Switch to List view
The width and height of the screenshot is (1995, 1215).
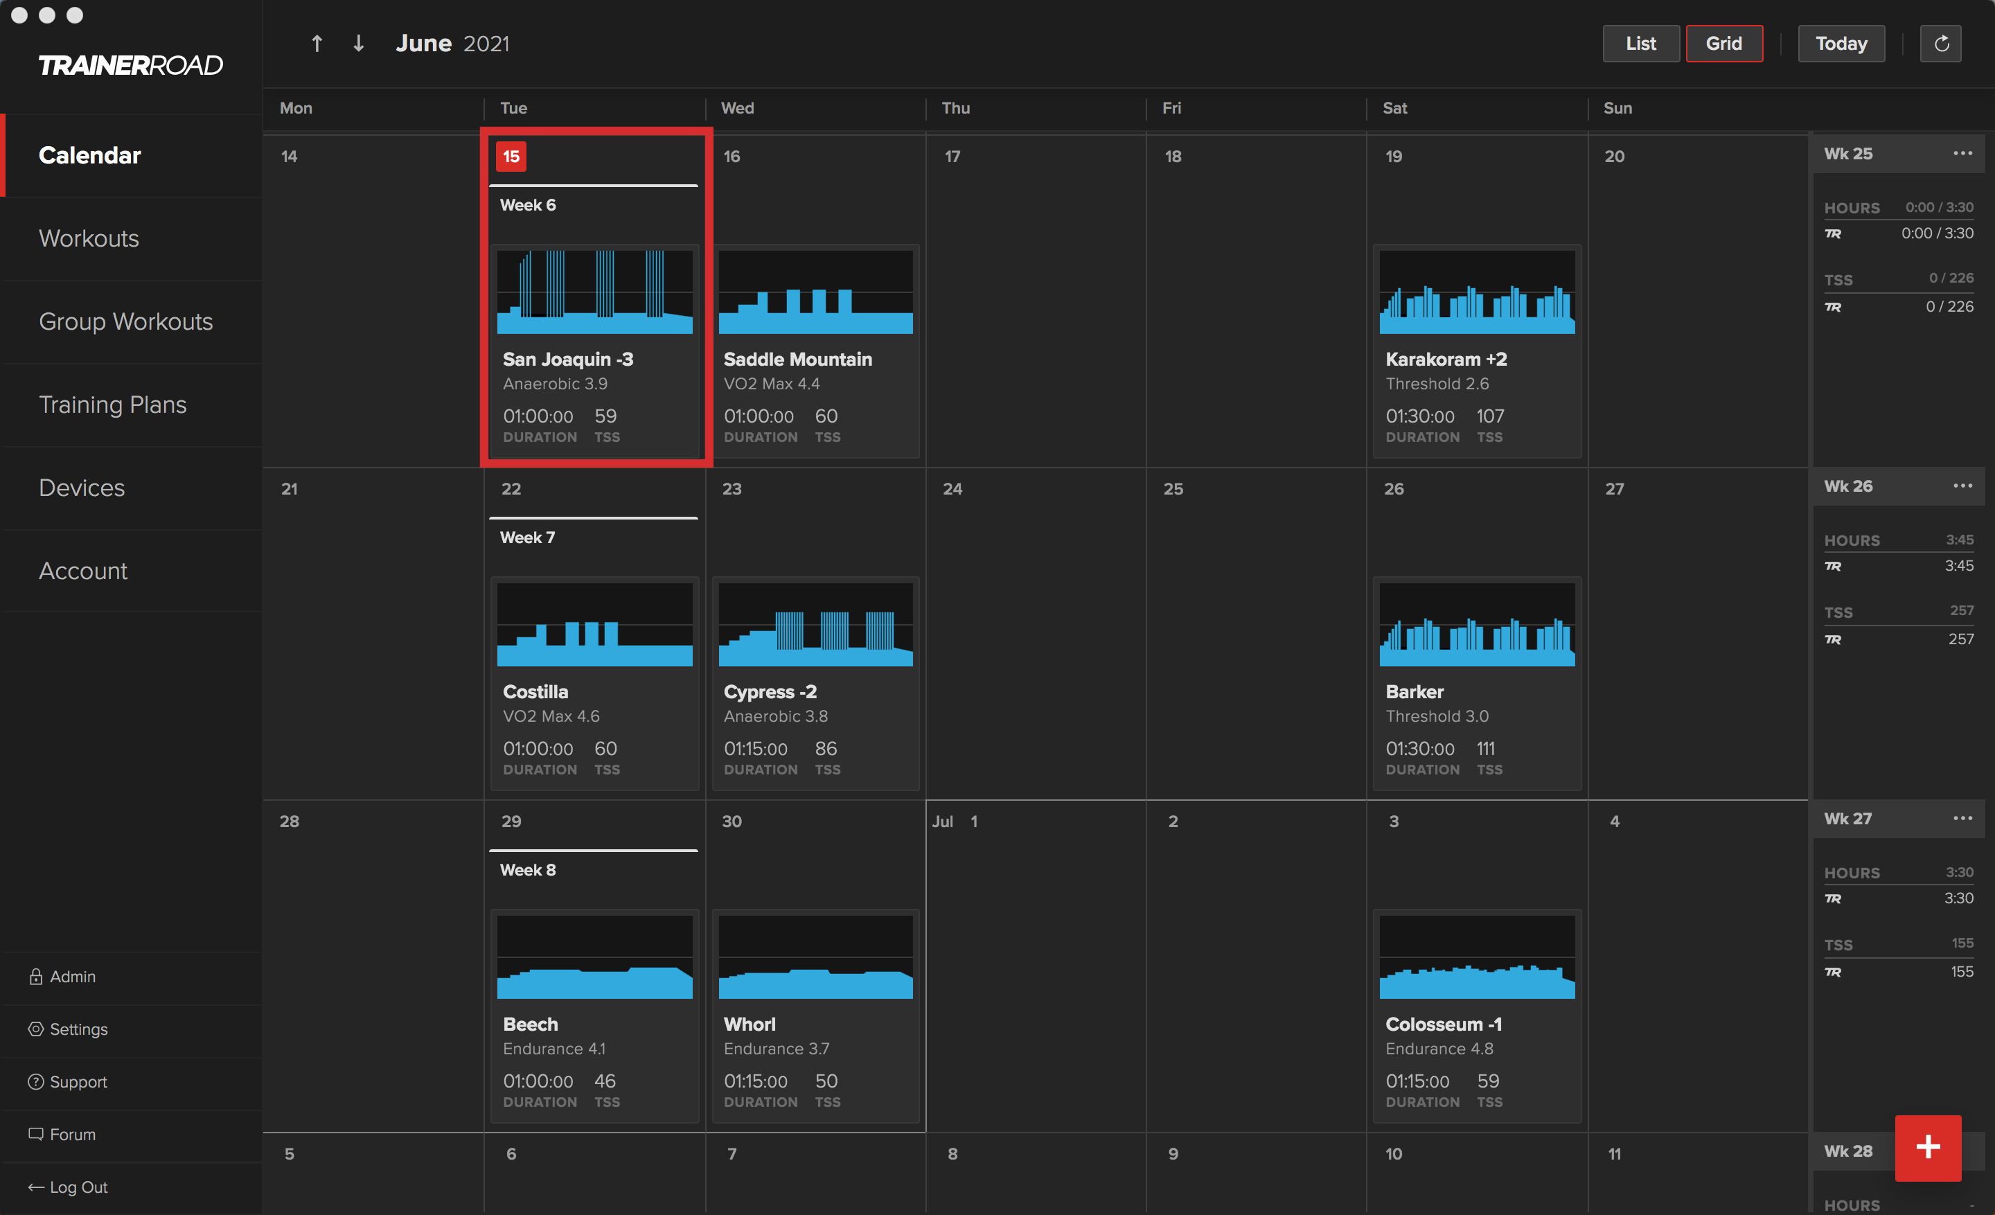pyautogui.click(x=1640, y=44)
